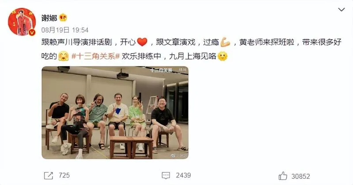Like the post with thumbs-up icon

tap(283, 176)
